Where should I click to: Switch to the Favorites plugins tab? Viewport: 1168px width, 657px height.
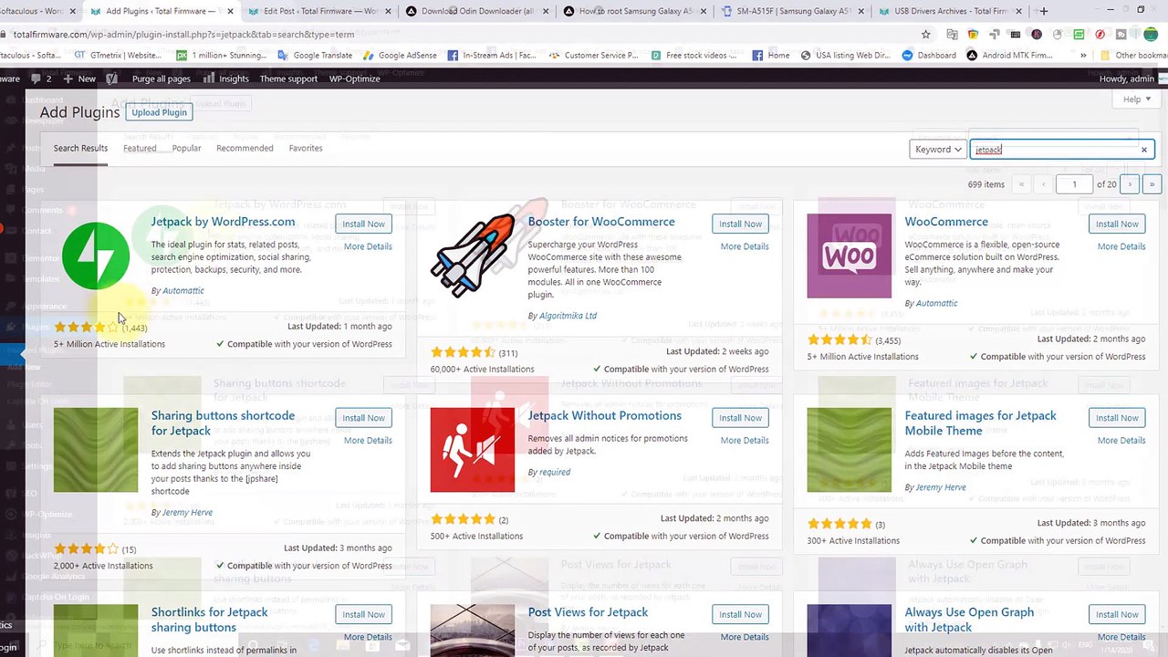pyautogui.click(x=306, y=149)
